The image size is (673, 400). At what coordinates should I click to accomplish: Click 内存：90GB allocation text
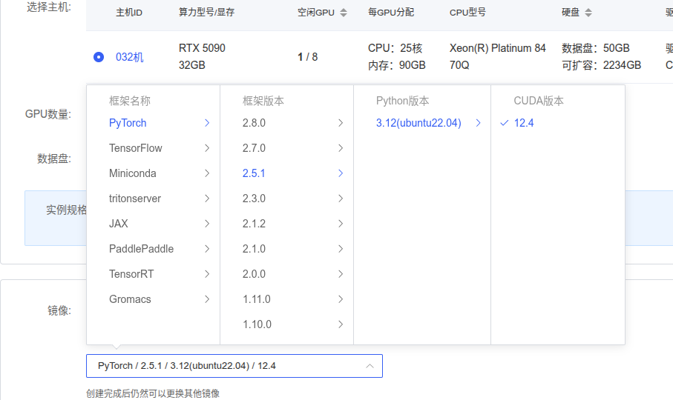(396, 65)
